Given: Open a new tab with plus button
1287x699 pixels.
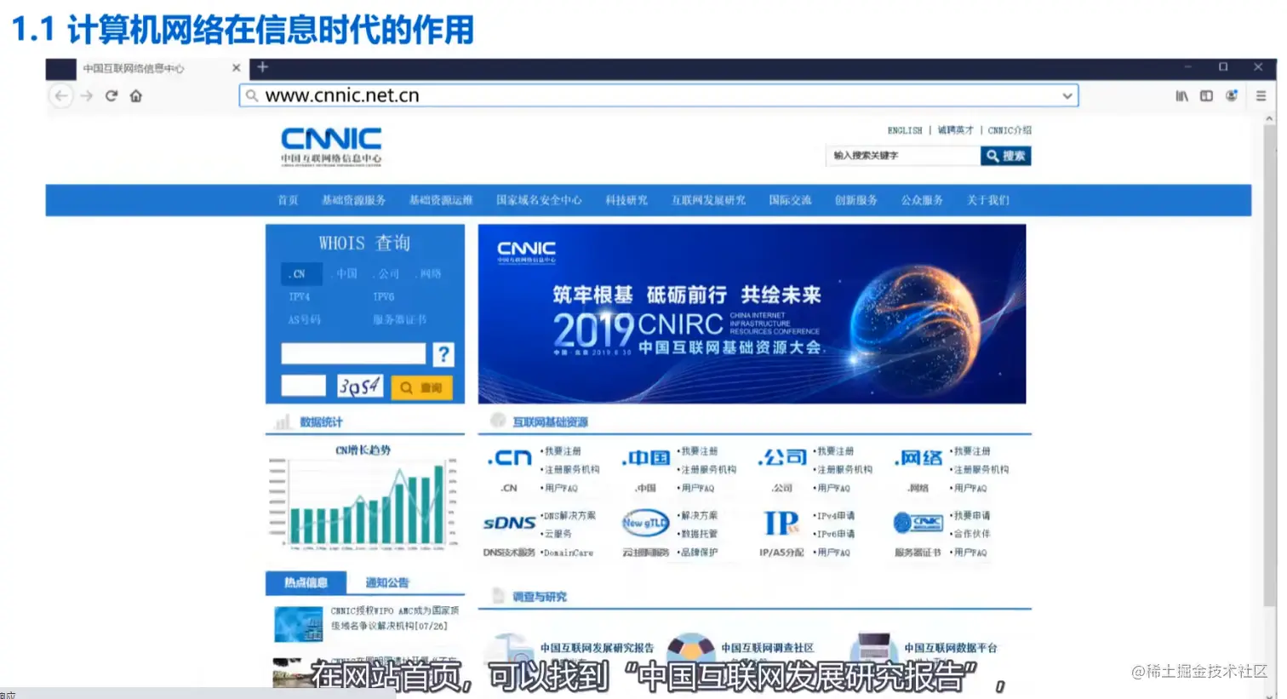Looking at the screenshot, I should (x=262, y=67).
